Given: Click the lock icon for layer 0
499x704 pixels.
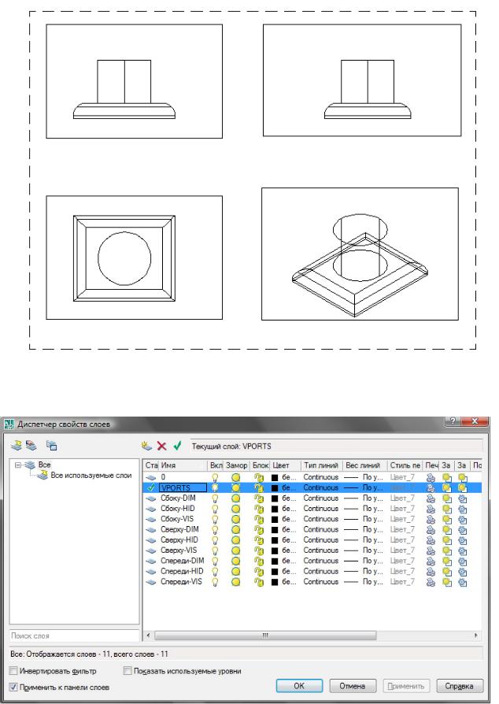Looking at the screenshot, I should (x=258, y=477).
